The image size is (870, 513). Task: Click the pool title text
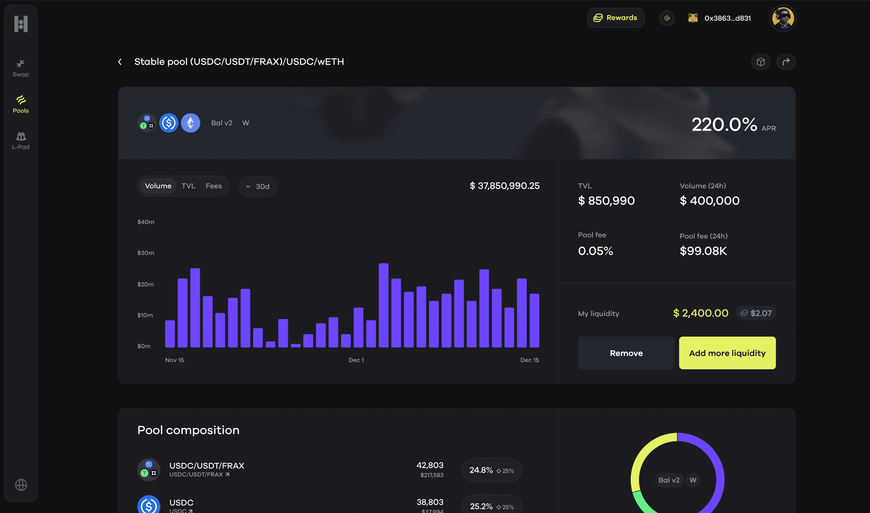coord(239,62)
